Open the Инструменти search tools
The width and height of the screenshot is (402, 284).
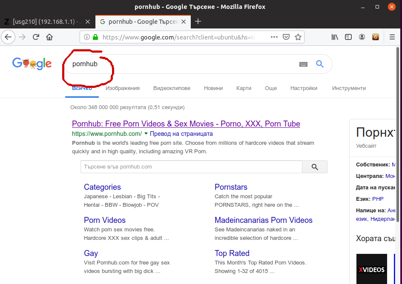[349, 88]
